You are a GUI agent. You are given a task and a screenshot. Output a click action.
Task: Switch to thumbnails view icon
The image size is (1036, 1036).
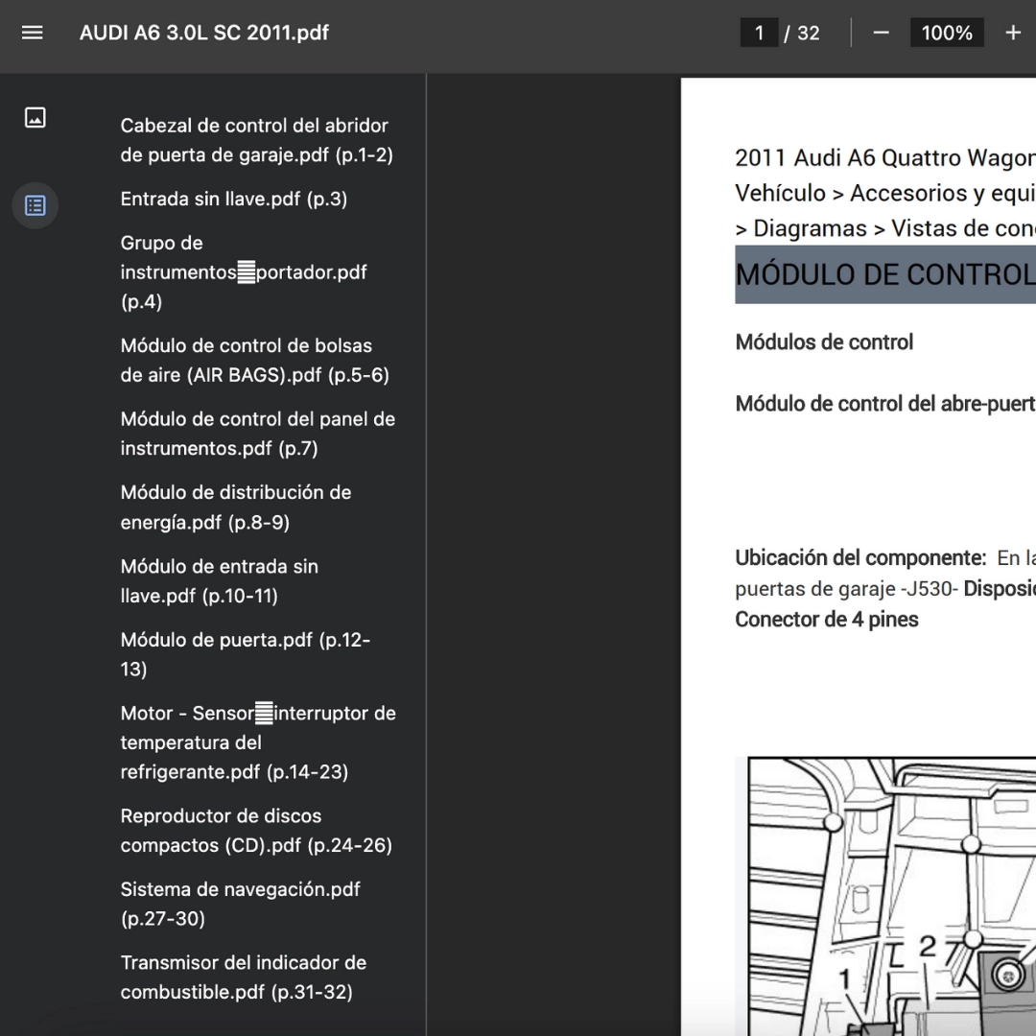(x=35, y=118)
